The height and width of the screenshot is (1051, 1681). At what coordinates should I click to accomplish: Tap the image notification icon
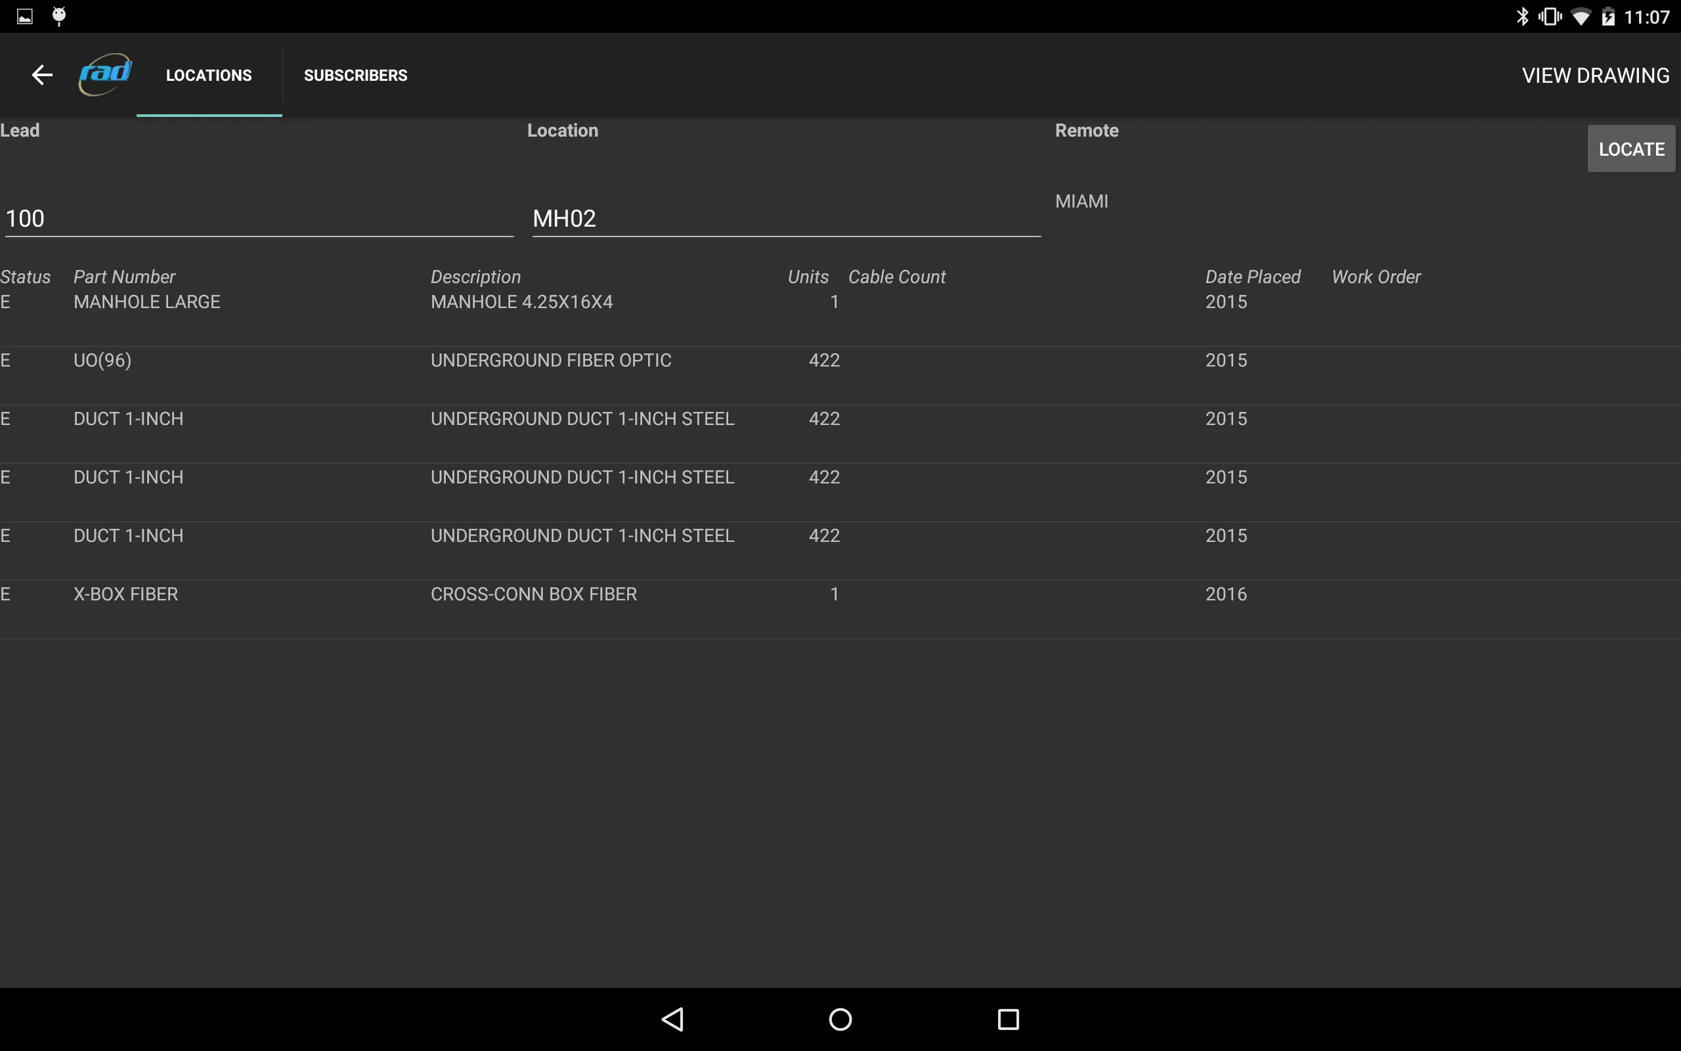tap(25, 16)
